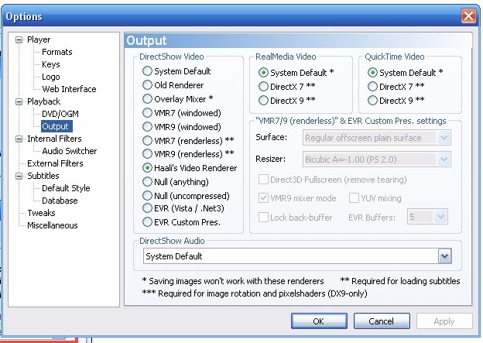Image resolution: width=483 pixels, height=343 pixels.
Task: Select Overlay Mixer renderer option
Action: click(x=147, y=99)
